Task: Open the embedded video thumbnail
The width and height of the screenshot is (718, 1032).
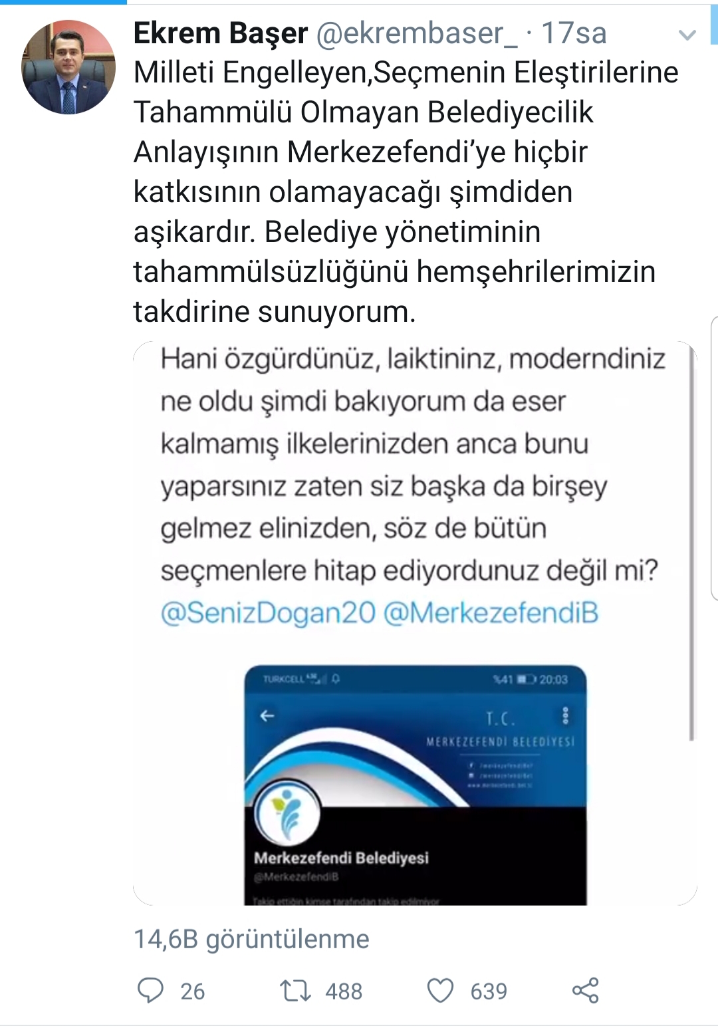Action: pos(415,624)
